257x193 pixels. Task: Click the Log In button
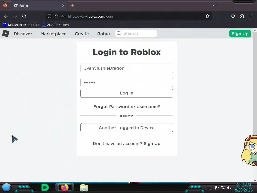point(127,93)
